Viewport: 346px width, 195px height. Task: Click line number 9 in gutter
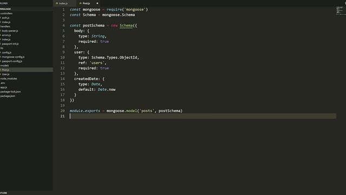tap(64, 52)
